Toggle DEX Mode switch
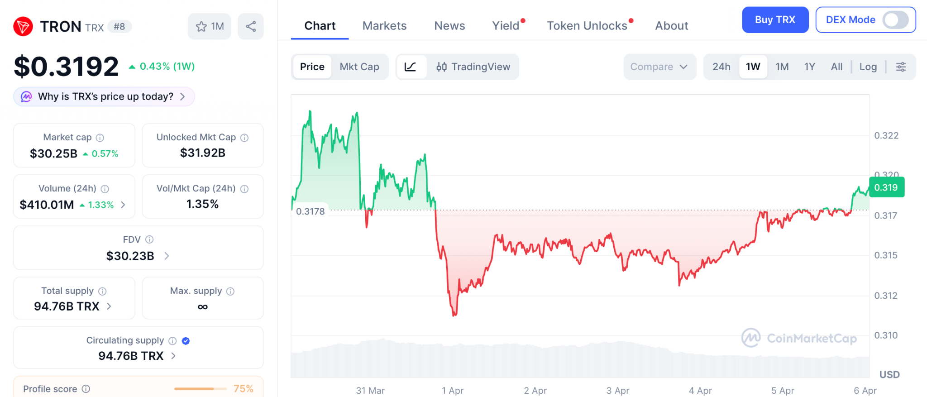Image resolution: width=927 pixels, height=397 pixels. pos(895,20)
